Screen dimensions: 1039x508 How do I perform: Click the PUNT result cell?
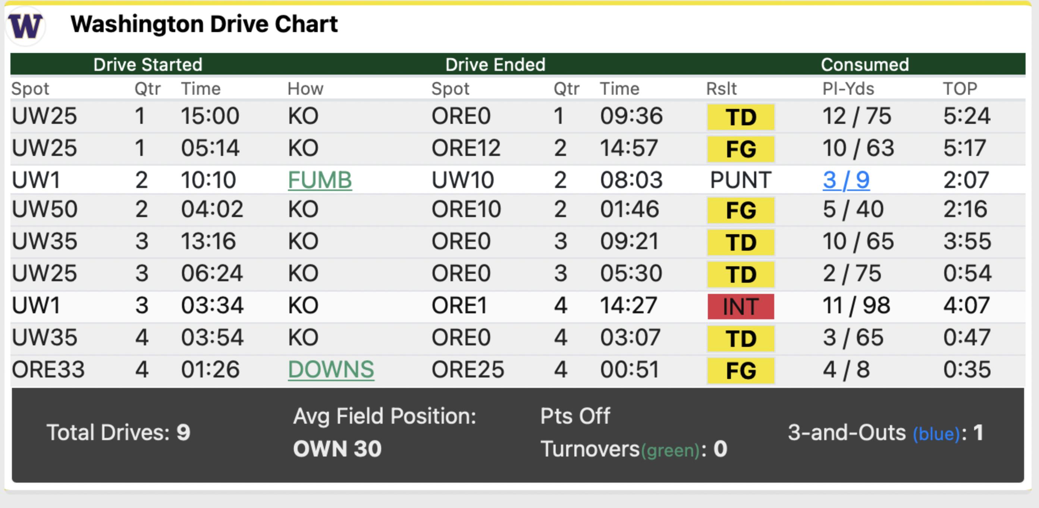click(x=741, y=180)
